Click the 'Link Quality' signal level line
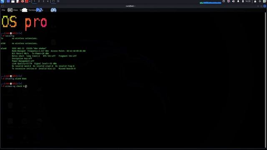This screenshot has width=267, height=150. pyautogui.click(x=34, y=64)
